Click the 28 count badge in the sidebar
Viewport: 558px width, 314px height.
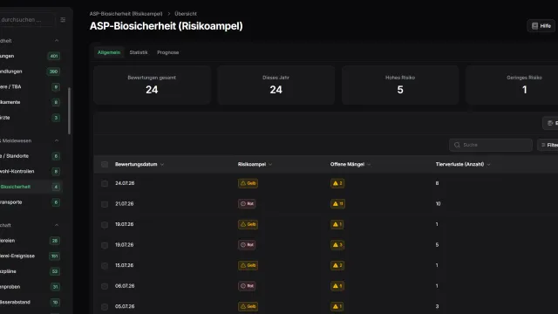click(x=55, y=241)
